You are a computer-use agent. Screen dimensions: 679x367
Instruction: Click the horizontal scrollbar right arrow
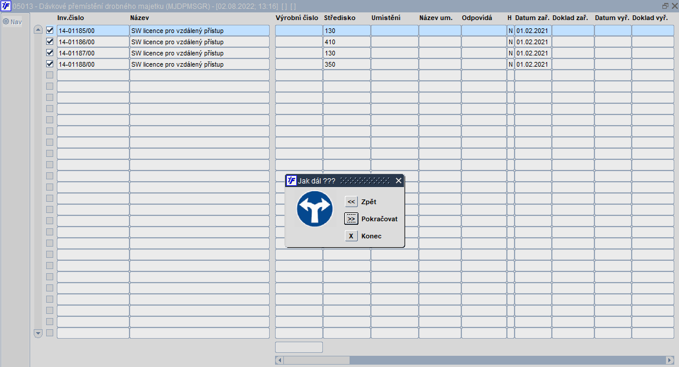click(670, 360)
